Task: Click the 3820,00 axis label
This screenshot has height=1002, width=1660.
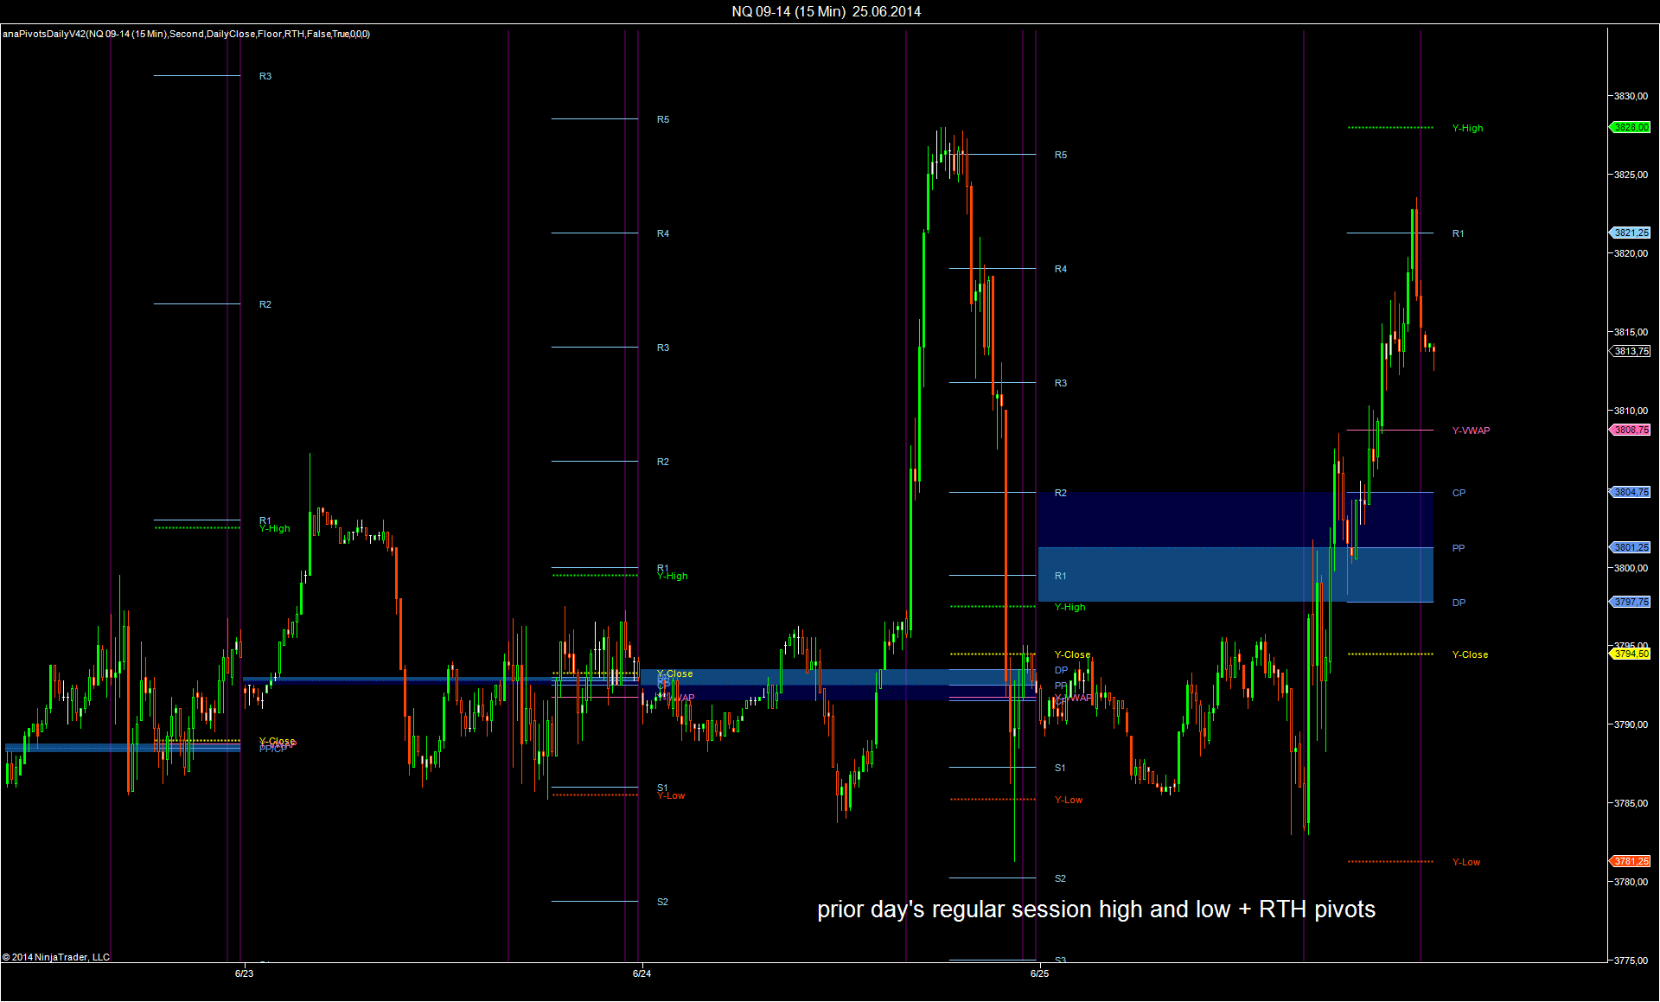Action: [x=1631, y=253]
